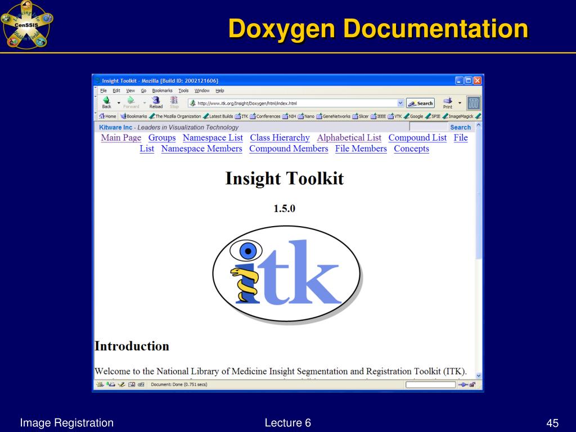Open the Home bookmark in the toolbar
This screenshot has height=432, width=576.
[x=107, y=116]
